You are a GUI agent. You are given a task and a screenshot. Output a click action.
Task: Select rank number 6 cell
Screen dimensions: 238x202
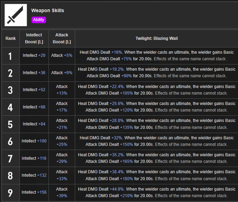[x=11, y=141]
